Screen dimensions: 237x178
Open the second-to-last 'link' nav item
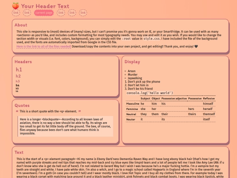coord(72,13)
